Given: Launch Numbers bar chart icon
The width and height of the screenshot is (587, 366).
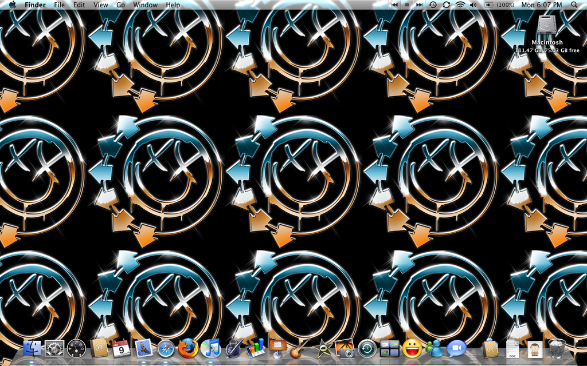Looking at the screenshot, I should pyautogui.click(x=255, y=348).
